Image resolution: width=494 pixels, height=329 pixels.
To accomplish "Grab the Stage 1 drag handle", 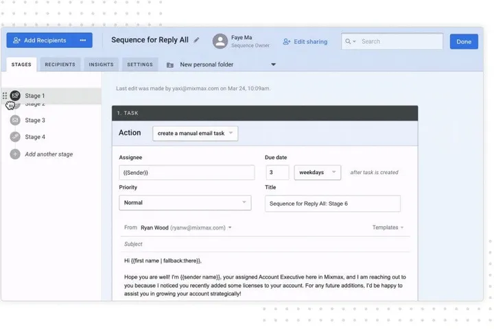I will 5,95.
